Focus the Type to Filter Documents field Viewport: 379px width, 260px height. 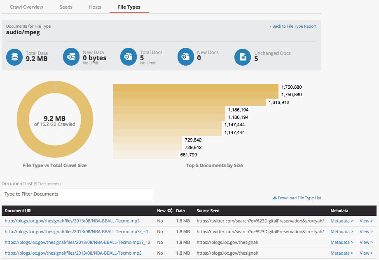point(77,194)
